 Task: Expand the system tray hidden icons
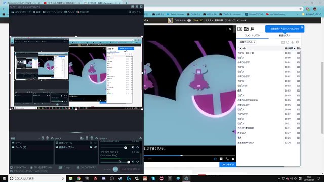point(279,178)
